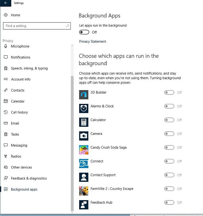Image resolution: width=203 pixels, height=216 pixels.
Task: Toggle the Contact Support background switch
Action: 169,175
